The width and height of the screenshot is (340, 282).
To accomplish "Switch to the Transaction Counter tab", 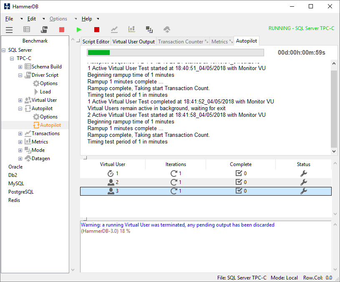I will coord(183,41).
